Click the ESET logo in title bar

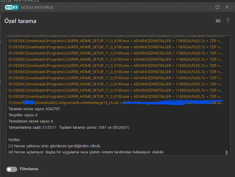(x=12, y=7)
